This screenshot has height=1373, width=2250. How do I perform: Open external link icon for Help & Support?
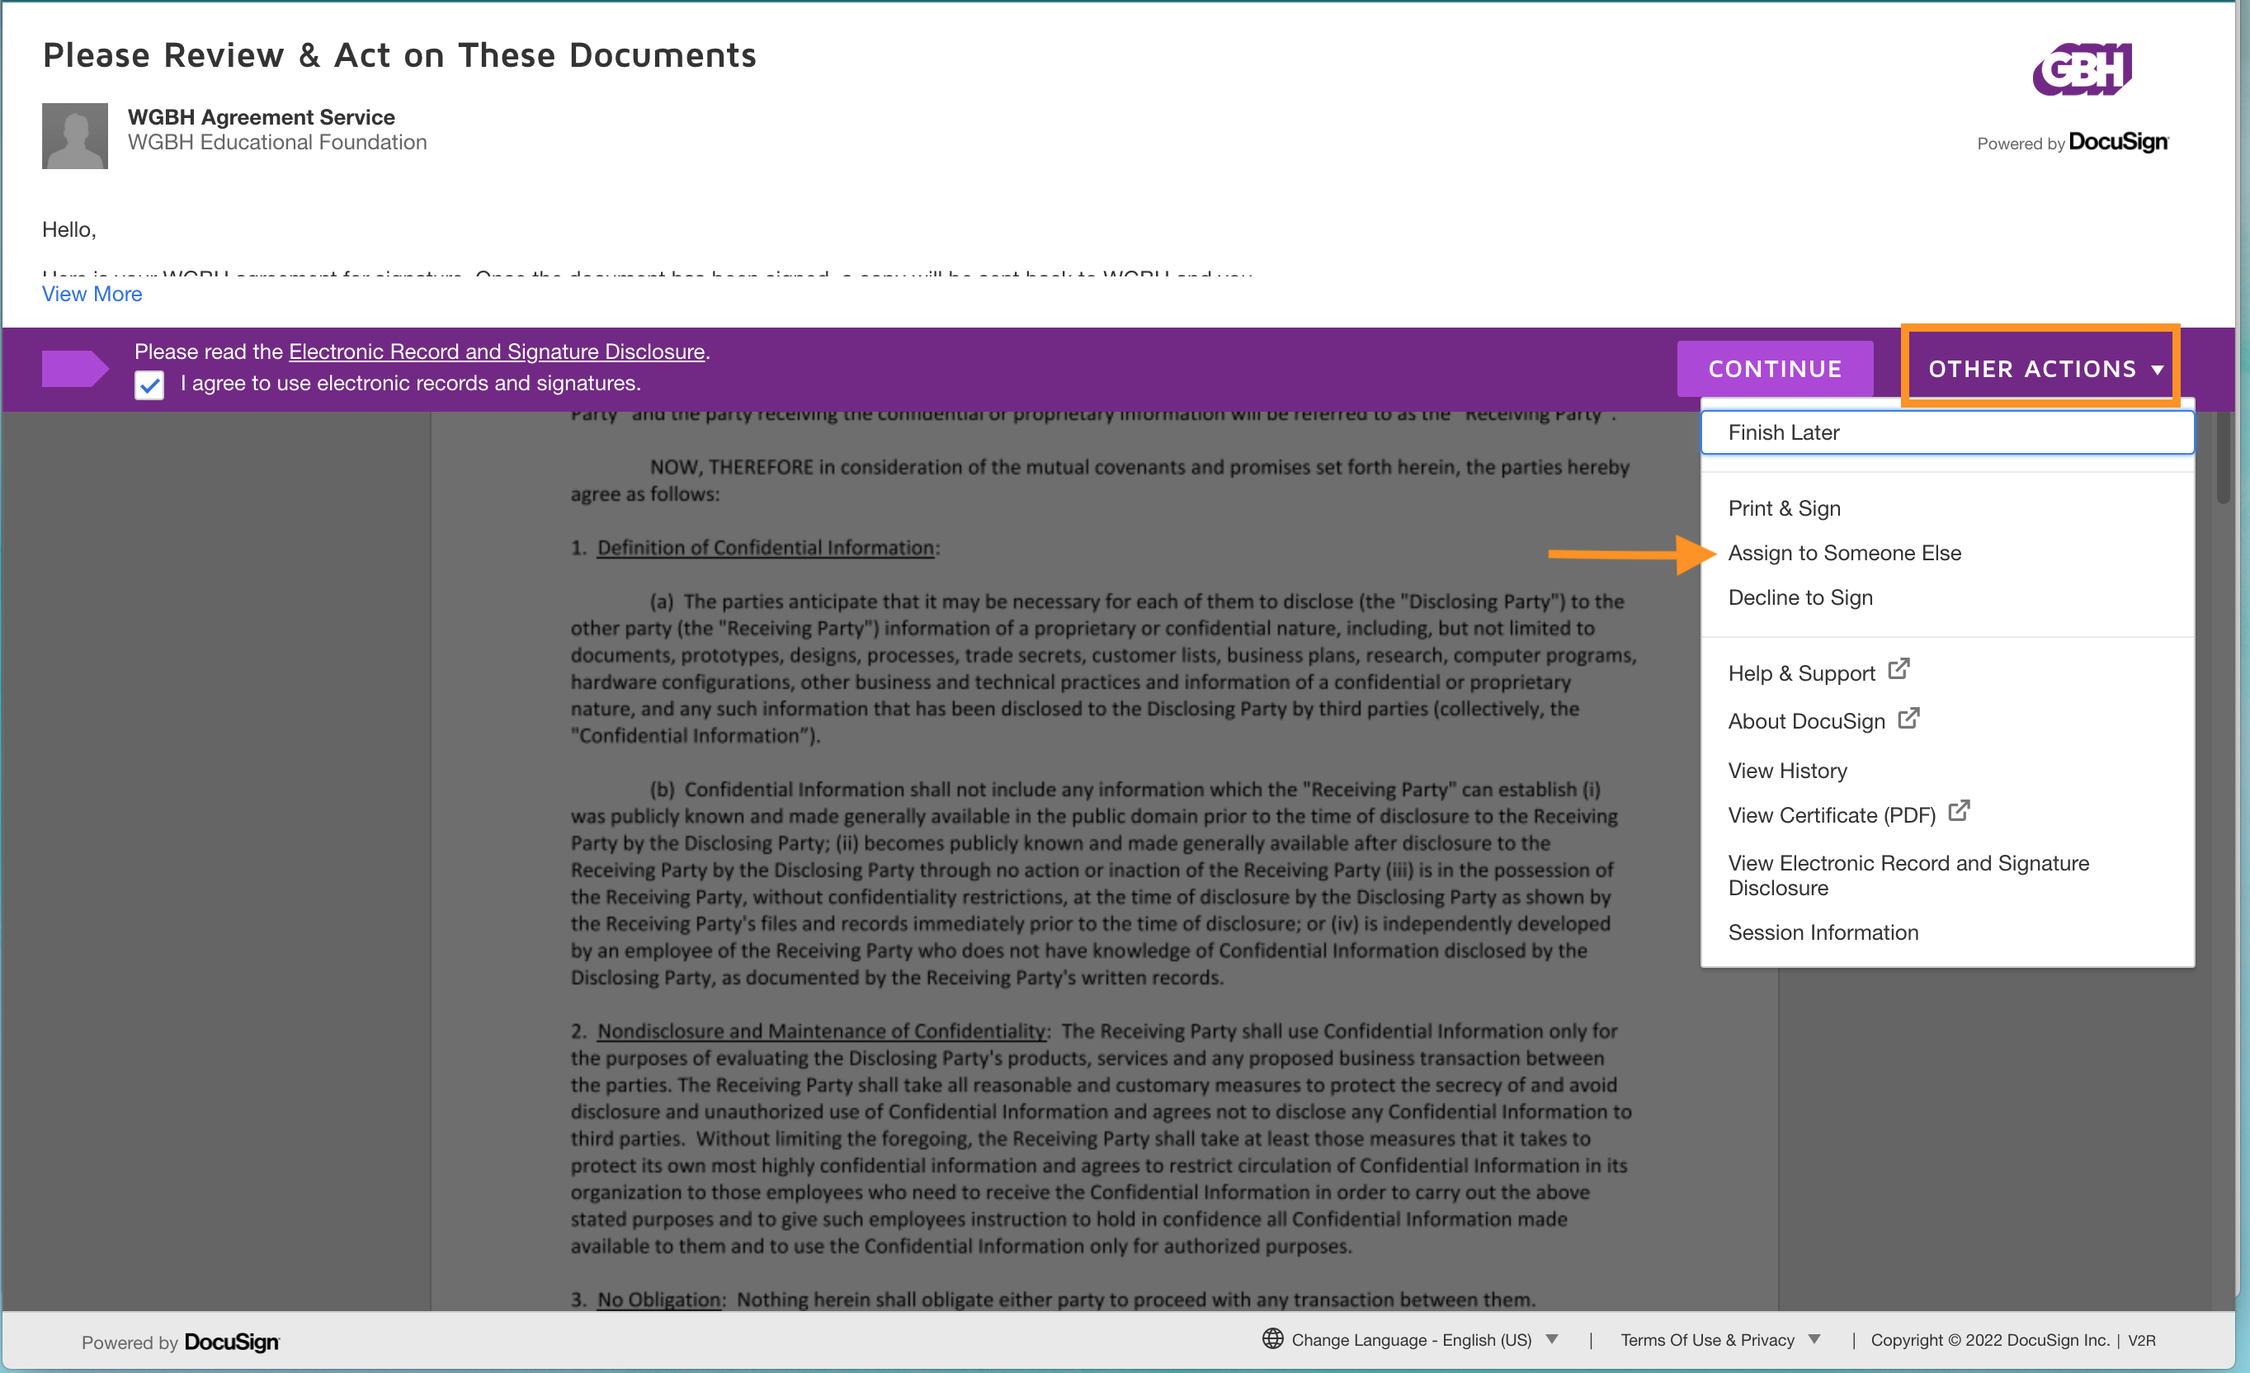tap(1899, 669)
